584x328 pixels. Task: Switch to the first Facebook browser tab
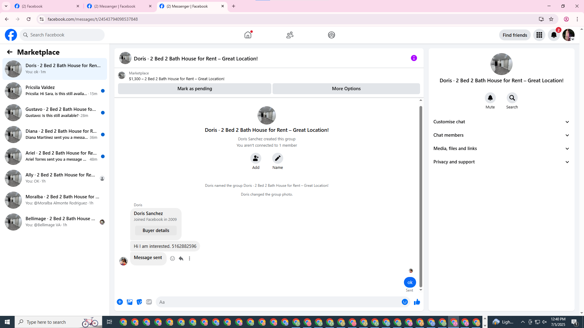pyautogui.click(x=46, y=6)
